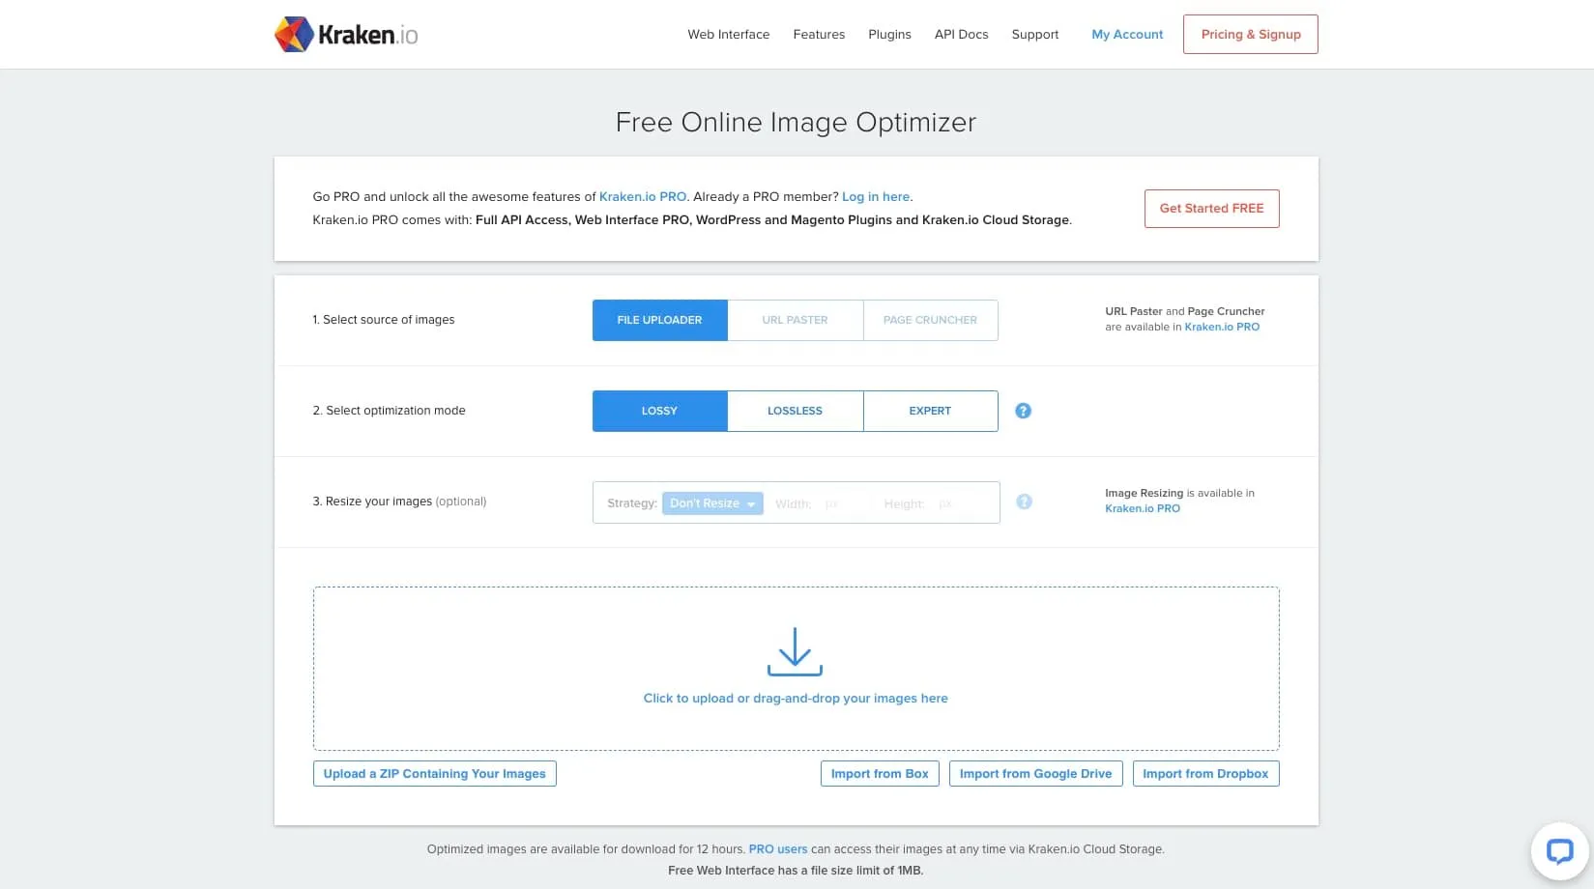Open API Docs nav item
The height and width of the screenshot is (889, 1594).
point(961,35)
